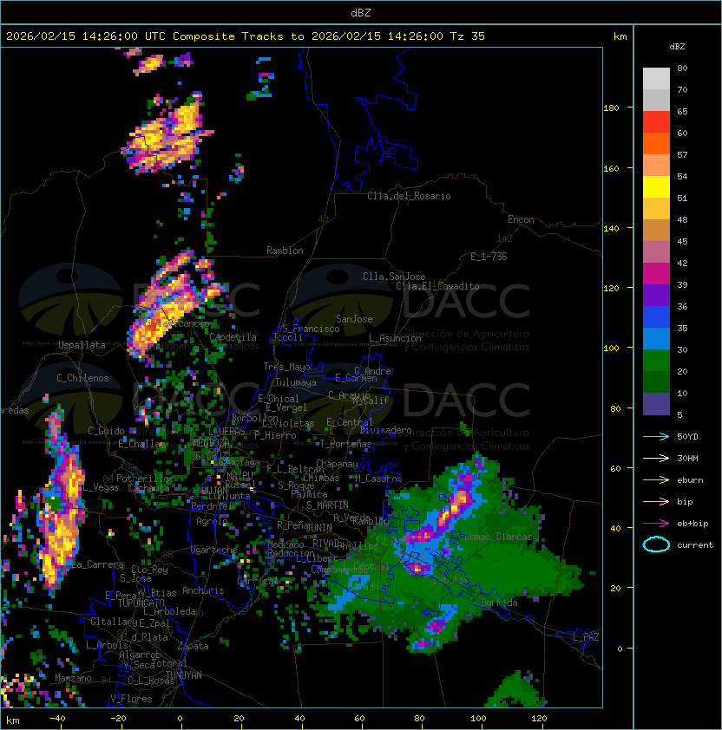Pick the red swatch between 65 and 60
Screen dimensions: 722x730
click(x=656, y=122)
